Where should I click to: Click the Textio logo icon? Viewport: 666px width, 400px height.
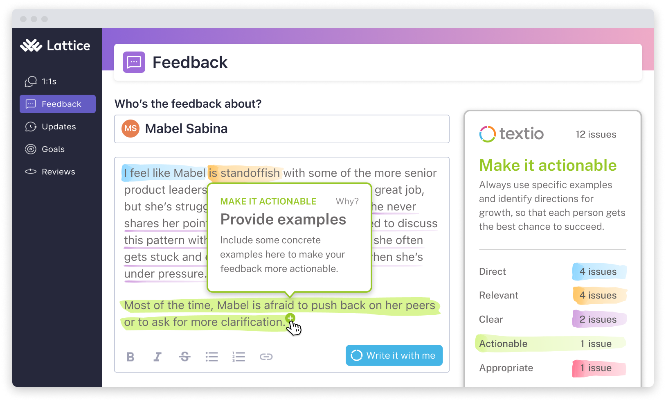pos(487,134)
